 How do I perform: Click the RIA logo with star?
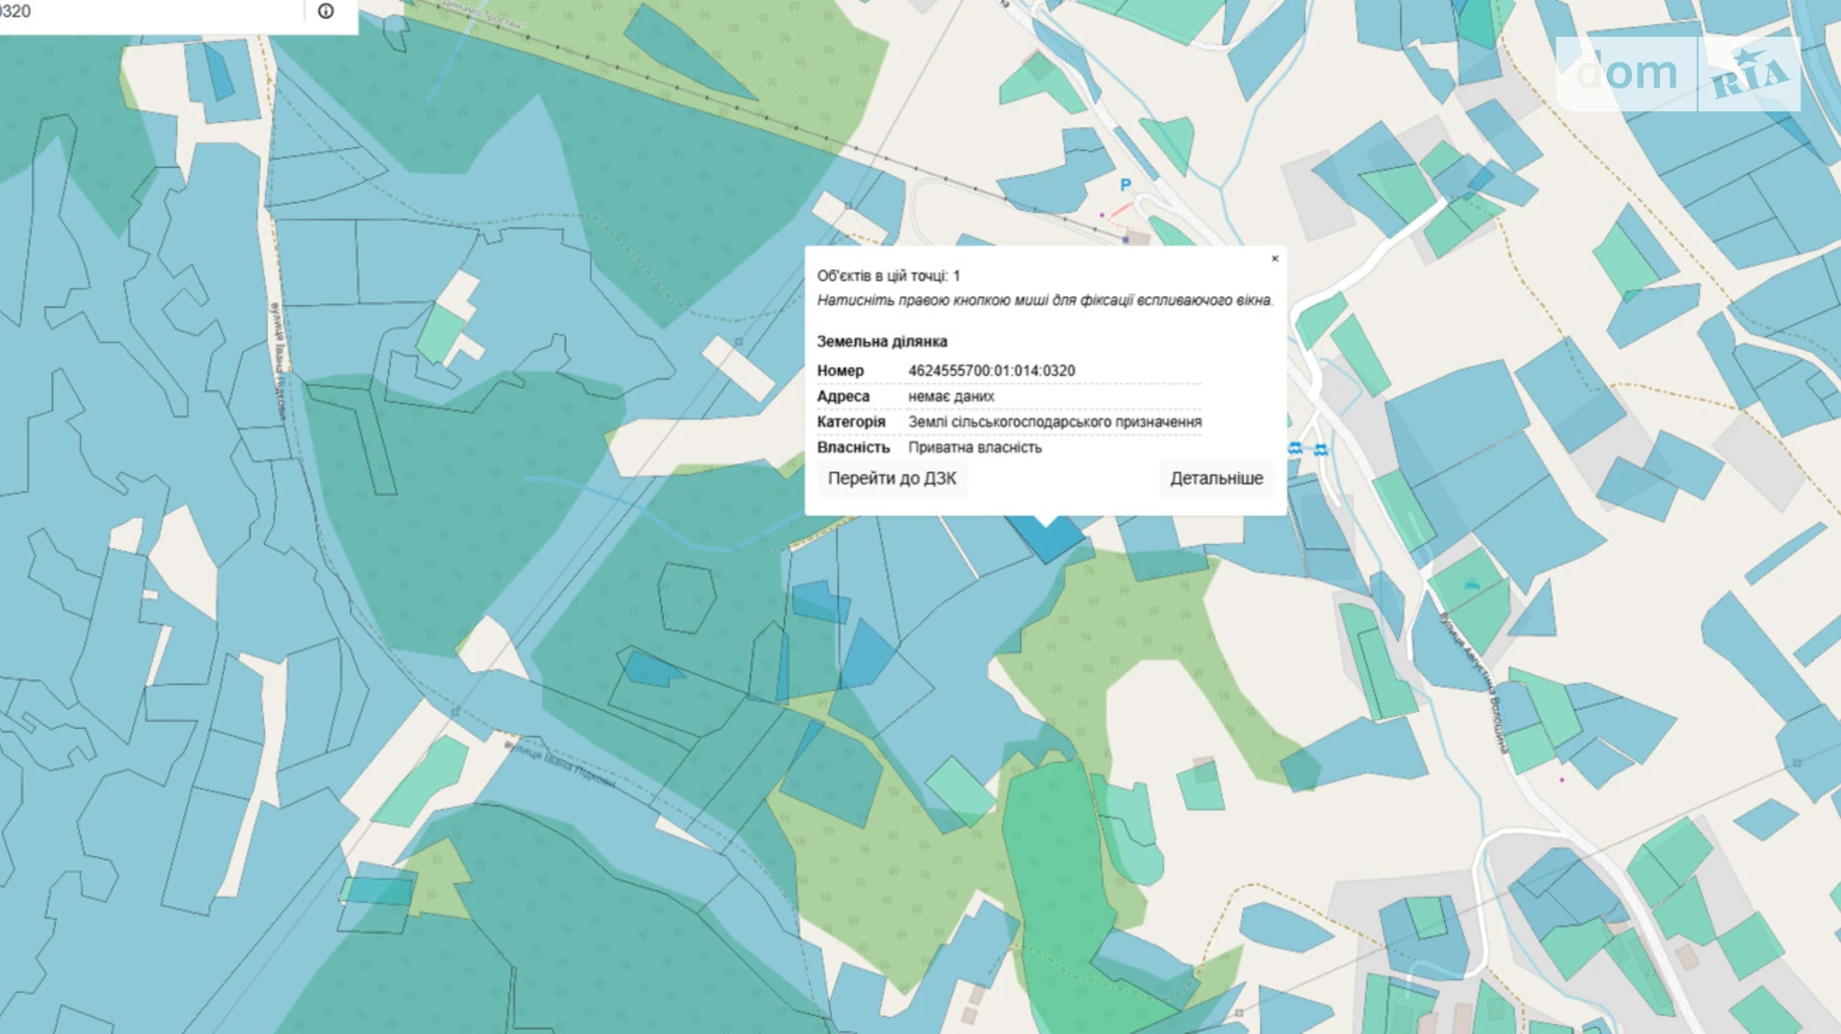1749,75
